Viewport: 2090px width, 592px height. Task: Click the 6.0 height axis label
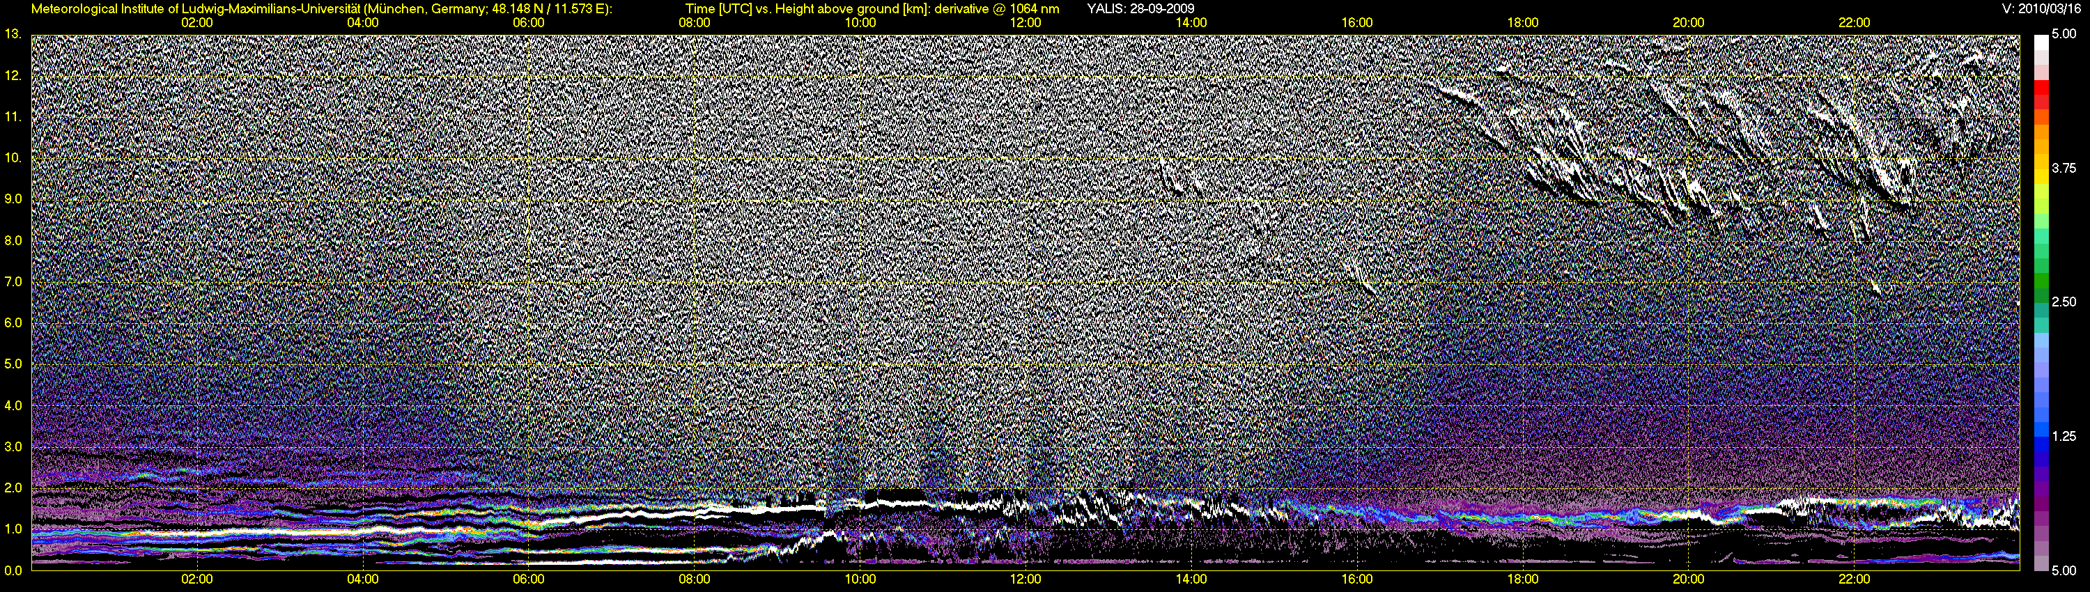[x=13, y=322]
